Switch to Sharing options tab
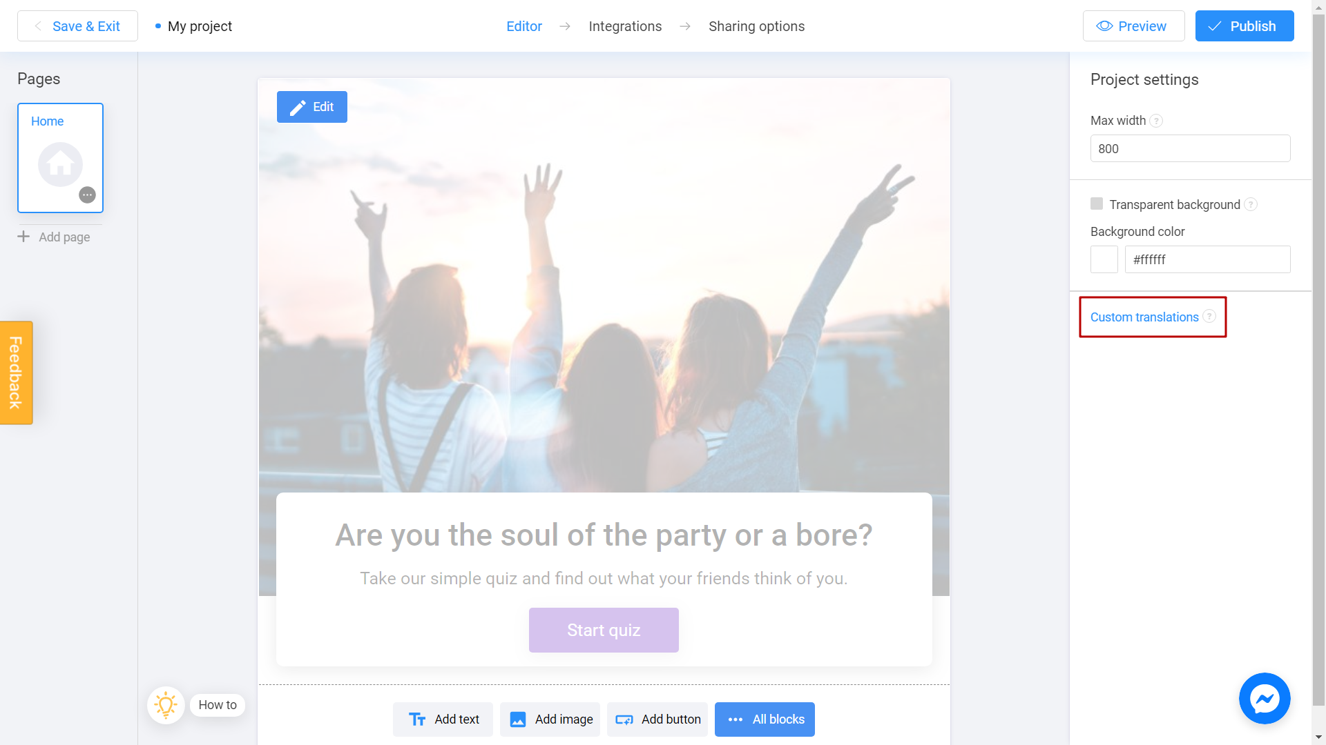1326x745 pixels. point(757,26)
